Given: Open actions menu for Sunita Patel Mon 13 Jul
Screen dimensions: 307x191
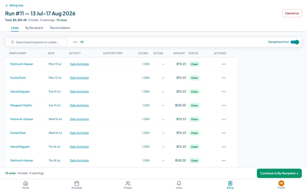Looking at the screenshot, I should [224, 78].
